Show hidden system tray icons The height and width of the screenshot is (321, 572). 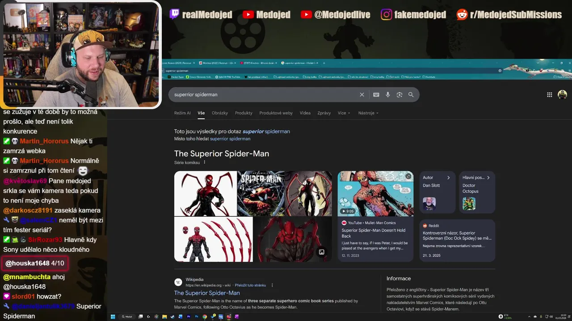pyautogui.click(x=529, y=317)
